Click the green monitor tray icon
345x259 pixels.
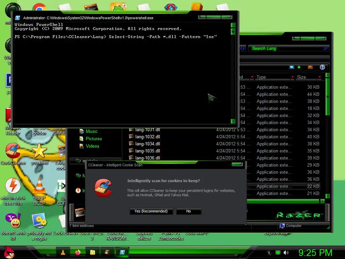[x=278, y=253]
